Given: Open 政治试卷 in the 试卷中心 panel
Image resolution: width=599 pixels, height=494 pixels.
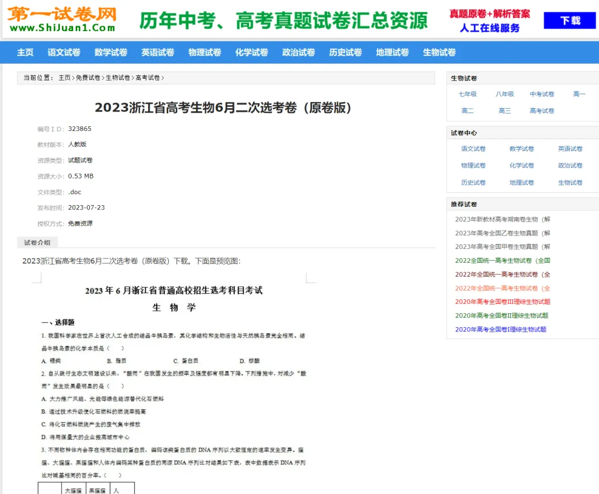Looking at the screenshot, I should click(x=570, y=166).
